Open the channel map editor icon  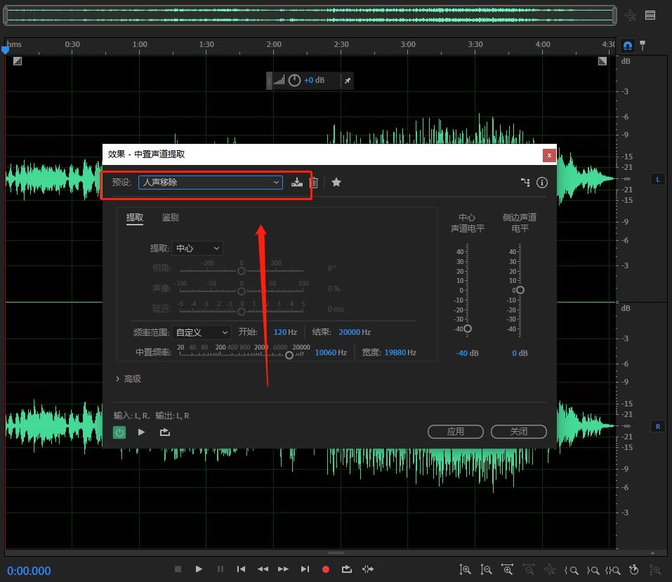pos(525,183)
